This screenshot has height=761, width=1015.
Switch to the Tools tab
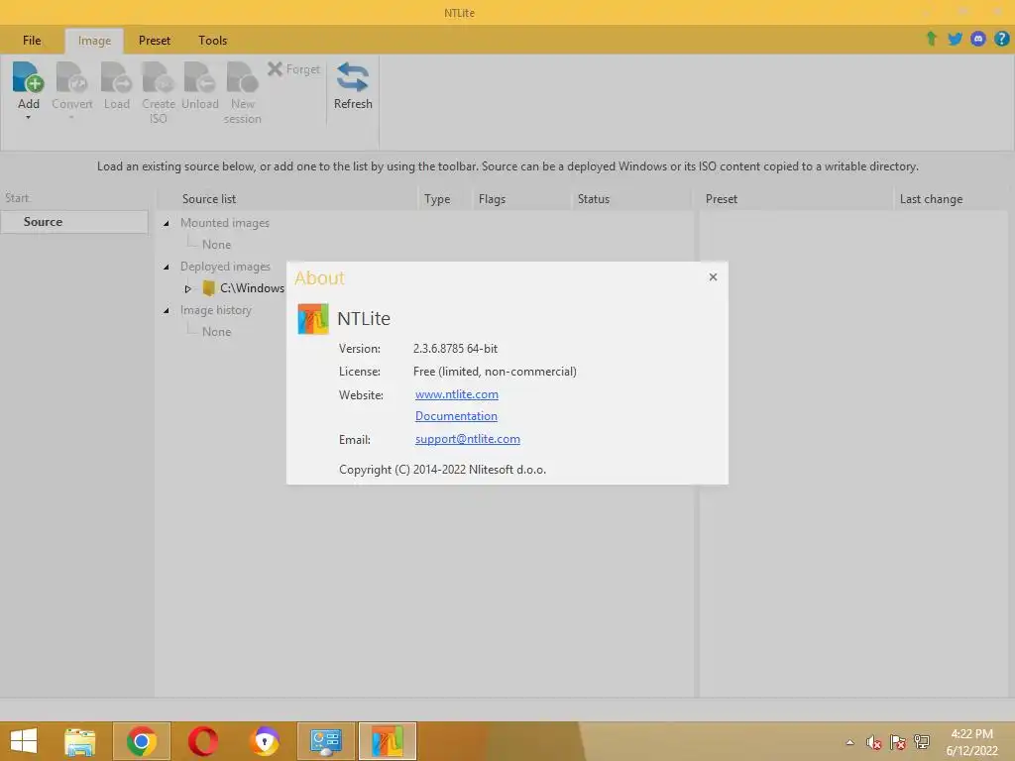[212, 40]
